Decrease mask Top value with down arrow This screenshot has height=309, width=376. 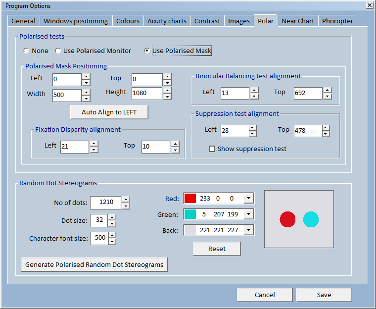167,83
